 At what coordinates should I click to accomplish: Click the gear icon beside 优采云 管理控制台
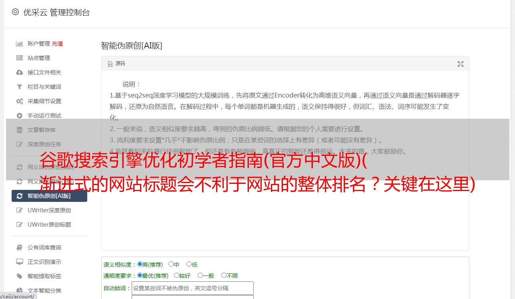click(x=15, y=12)
